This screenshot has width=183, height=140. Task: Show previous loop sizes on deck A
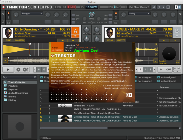35,70
